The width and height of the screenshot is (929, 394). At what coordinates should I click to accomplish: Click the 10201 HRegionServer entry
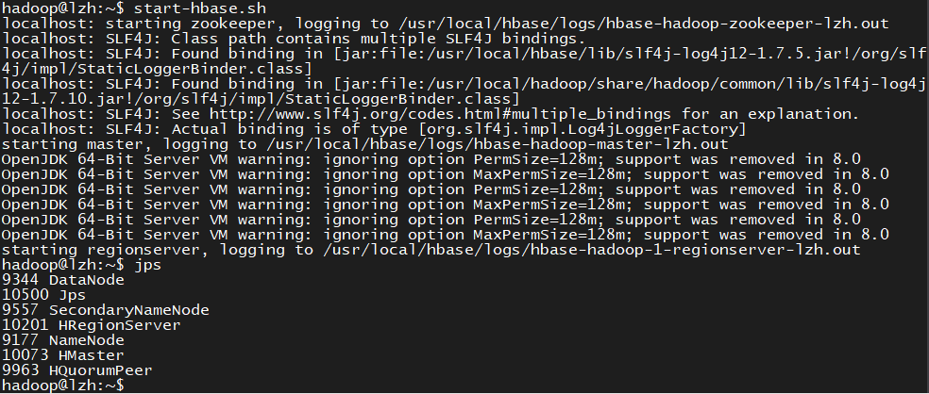click(x=91, y=325)
